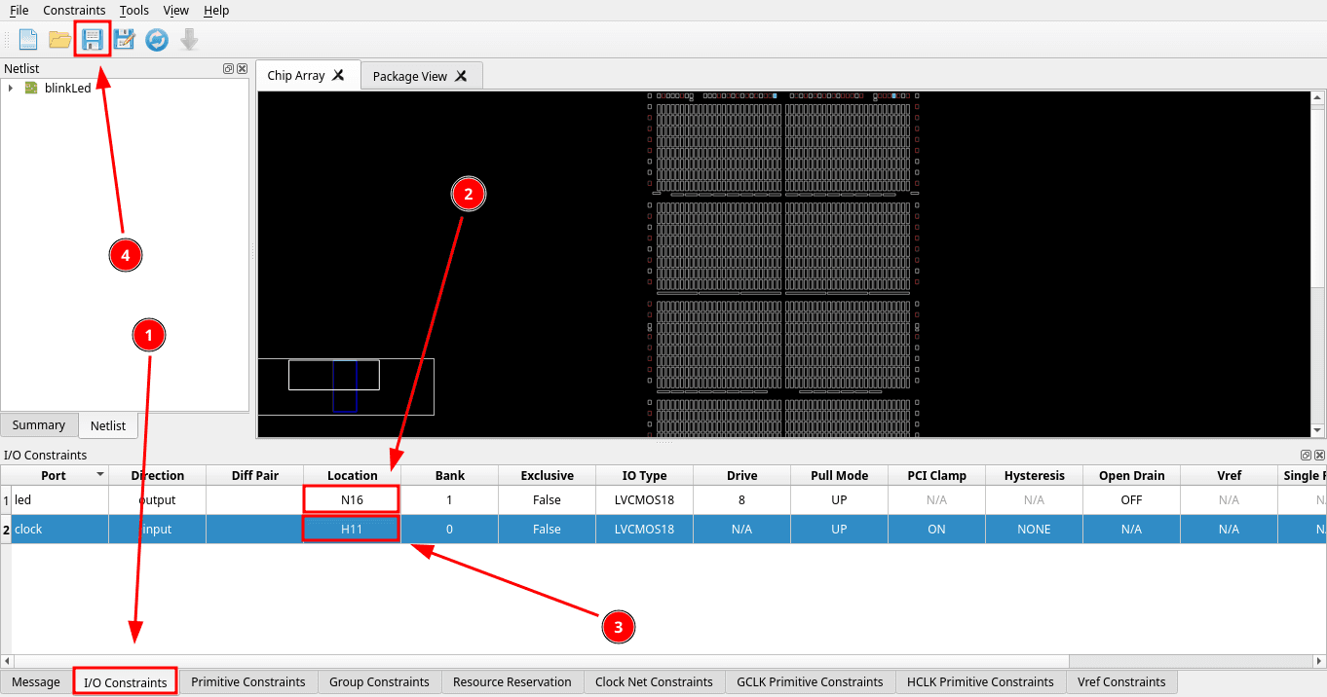
Task: Close the Netlist panel
Action: pos(242,69)
